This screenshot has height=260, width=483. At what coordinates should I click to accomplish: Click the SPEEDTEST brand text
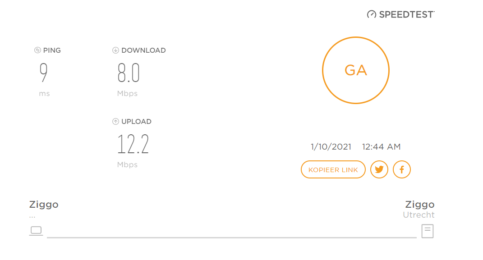(407, 14)
